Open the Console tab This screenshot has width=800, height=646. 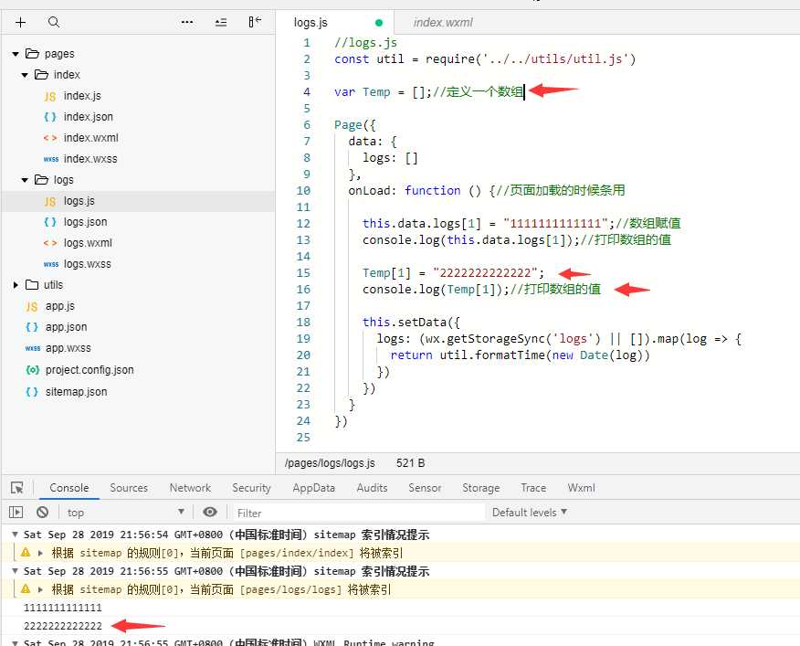point(68,488)
